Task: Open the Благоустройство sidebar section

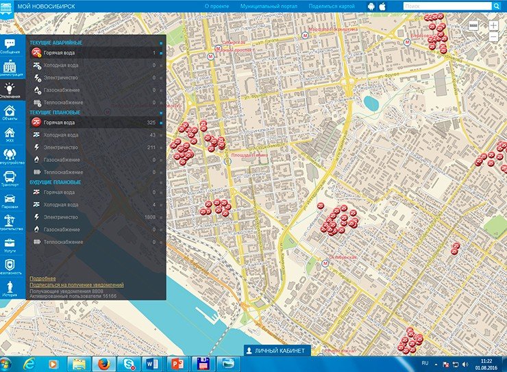Action: [10, 156]
